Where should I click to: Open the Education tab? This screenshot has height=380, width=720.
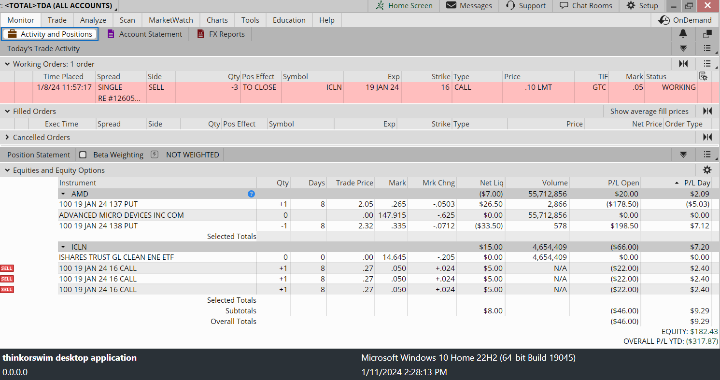click(289, 20)
